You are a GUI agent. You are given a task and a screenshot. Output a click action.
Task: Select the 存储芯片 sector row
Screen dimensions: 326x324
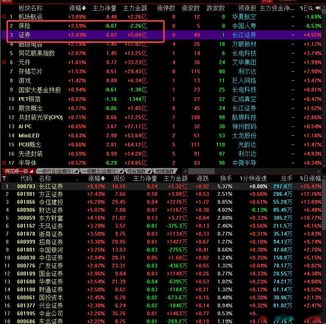161,71
